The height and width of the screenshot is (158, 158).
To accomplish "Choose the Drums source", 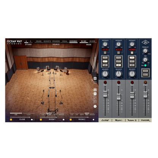I will 39,41.
